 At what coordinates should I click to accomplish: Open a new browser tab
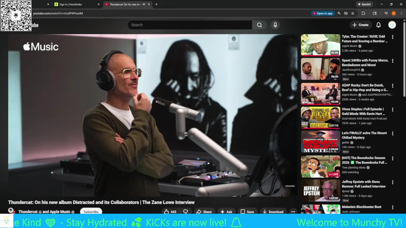click(156, 4)
